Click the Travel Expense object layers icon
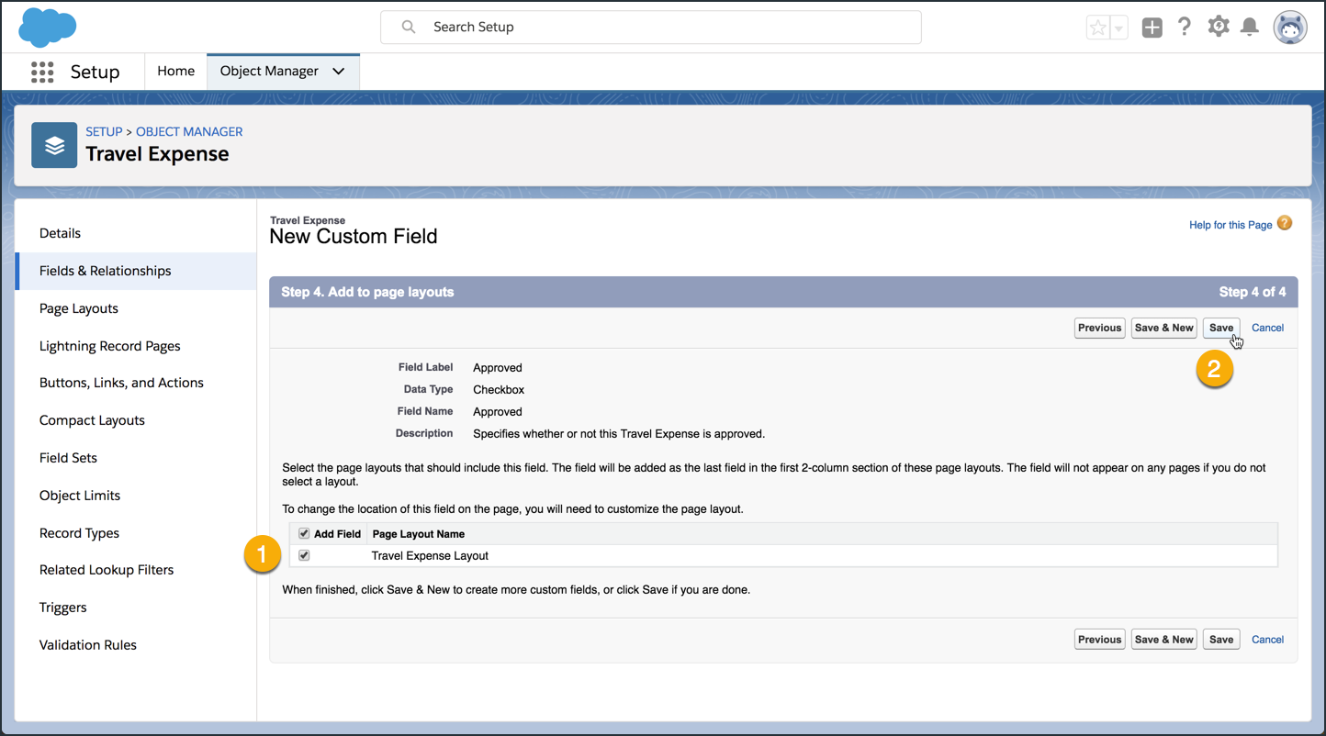This screenshot has width=1326, height=736. tap(54, 145)
